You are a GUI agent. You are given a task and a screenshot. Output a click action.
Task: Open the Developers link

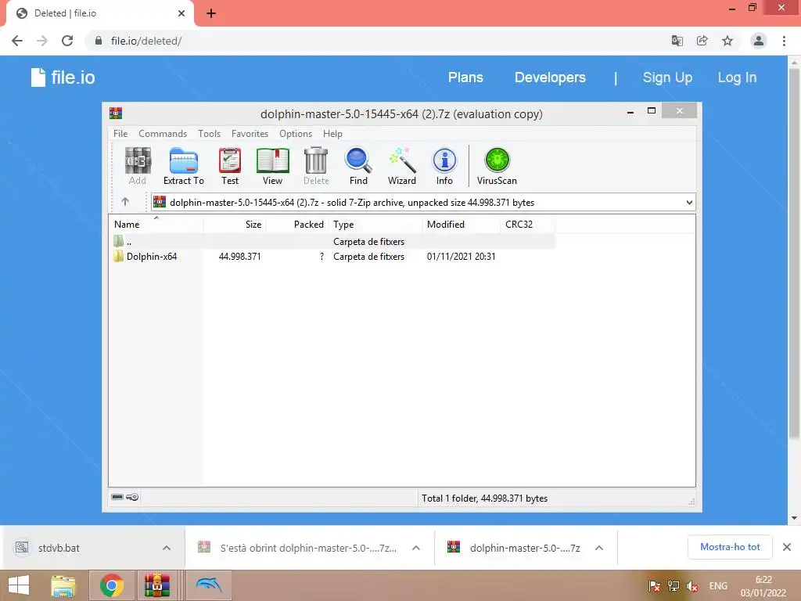point(550,77)
